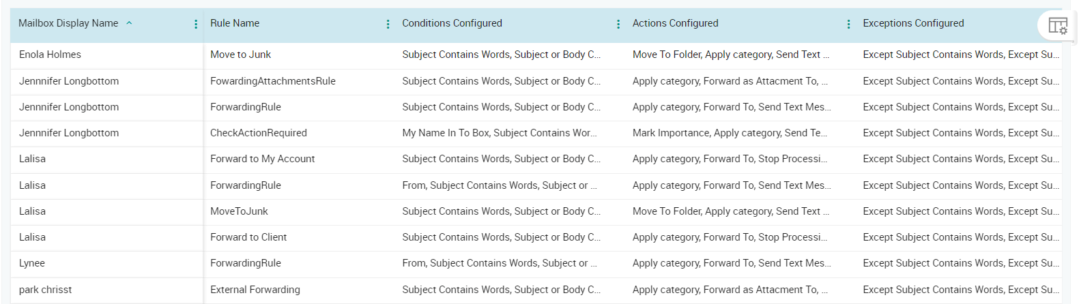The image size is (1079, 304).
Task: Select the External Forwarding rule row
Action: pos(255,290)
